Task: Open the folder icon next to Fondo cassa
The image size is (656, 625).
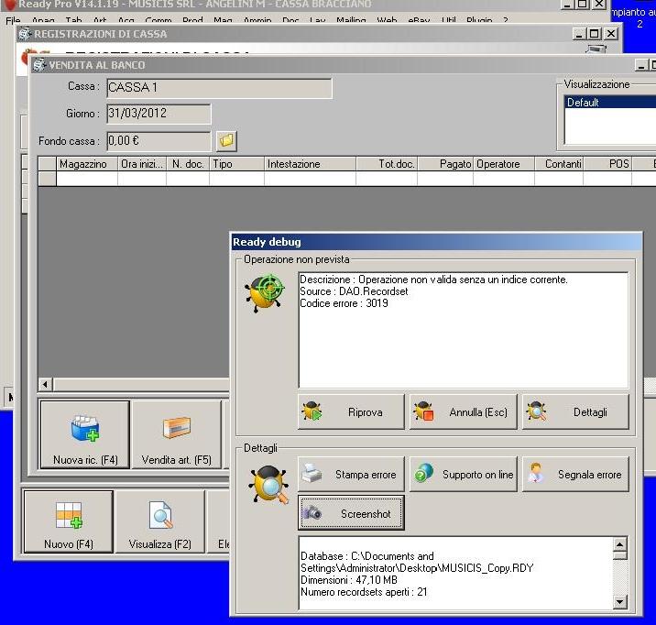Action: [226, 140]
